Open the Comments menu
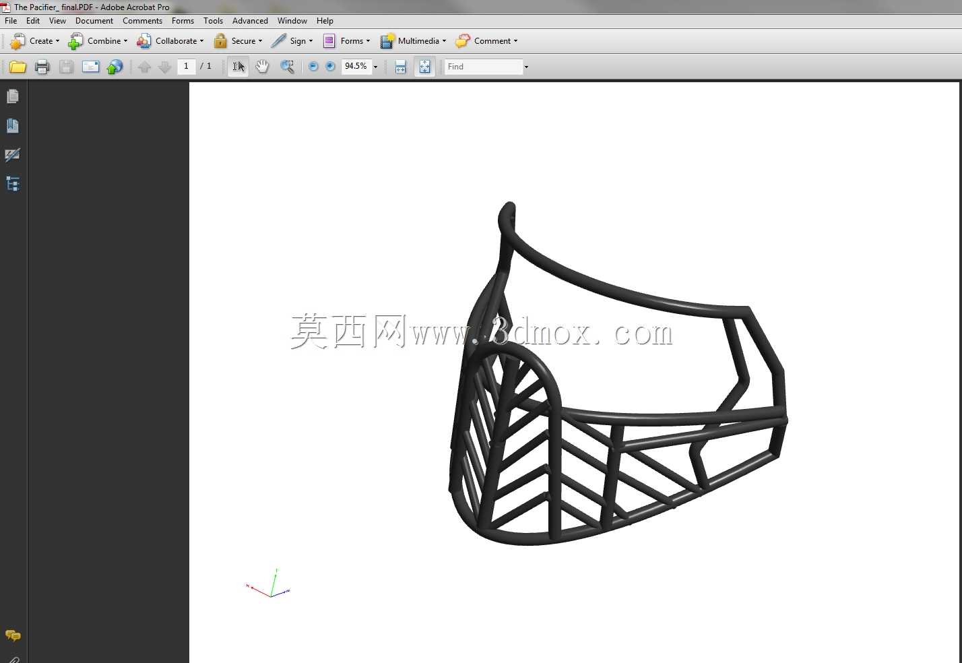Image resolution: width=962 pixels, height=663 pixels. [142, 21]
